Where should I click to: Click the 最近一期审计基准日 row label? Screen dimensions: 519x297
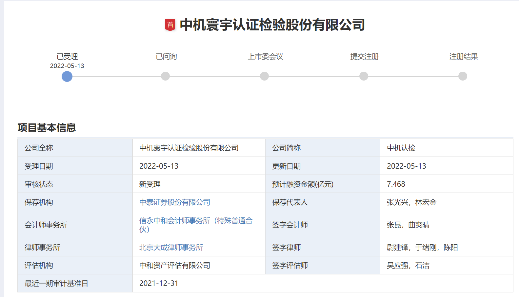[x=56, y=284]
